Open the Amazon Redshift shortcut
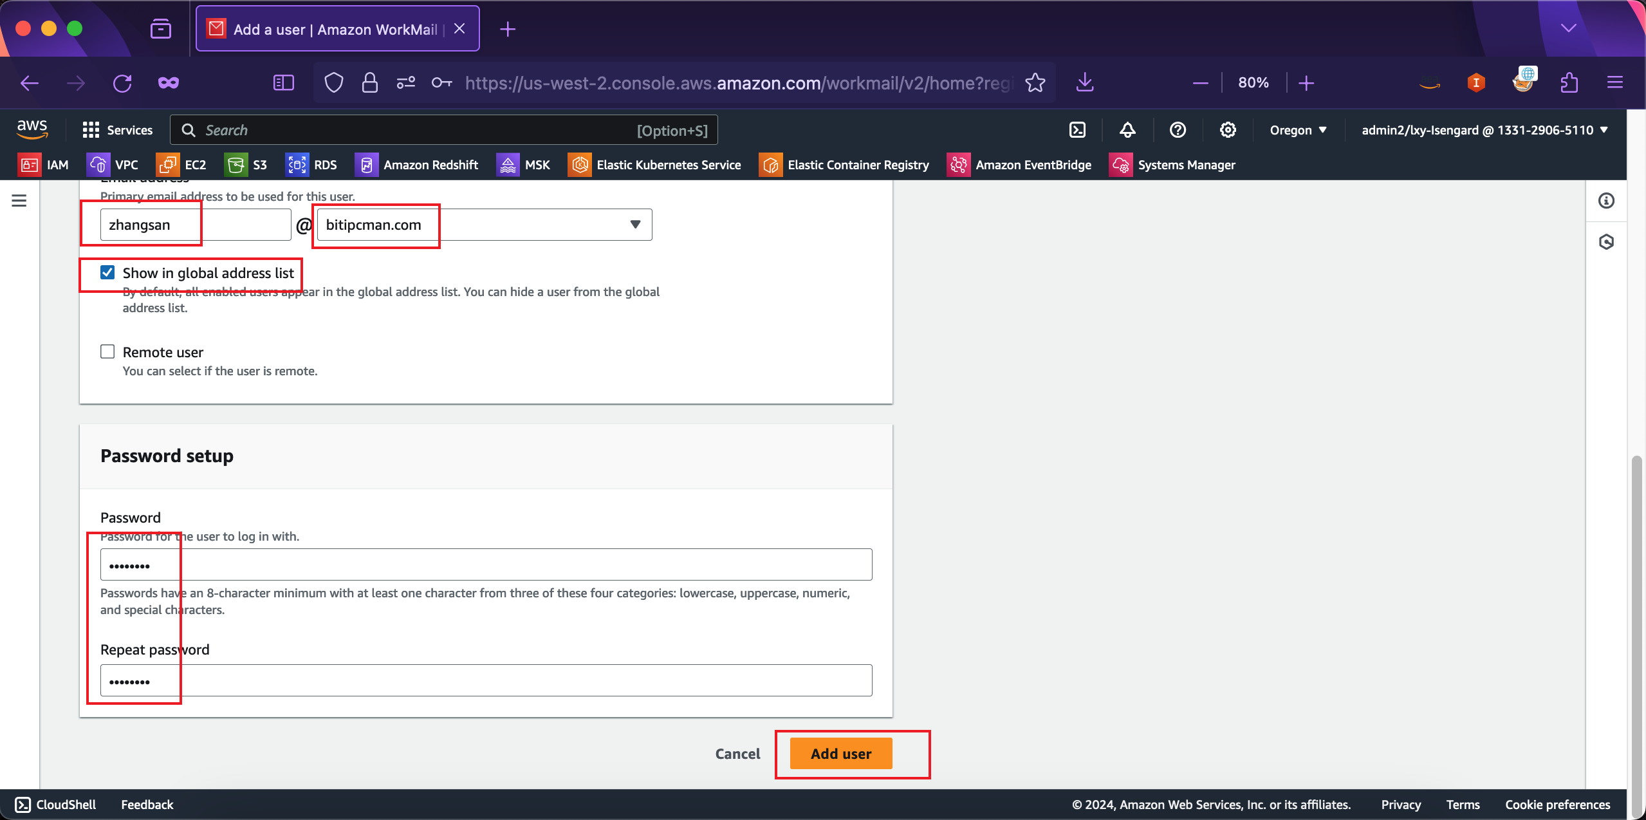 click(416, 165)
